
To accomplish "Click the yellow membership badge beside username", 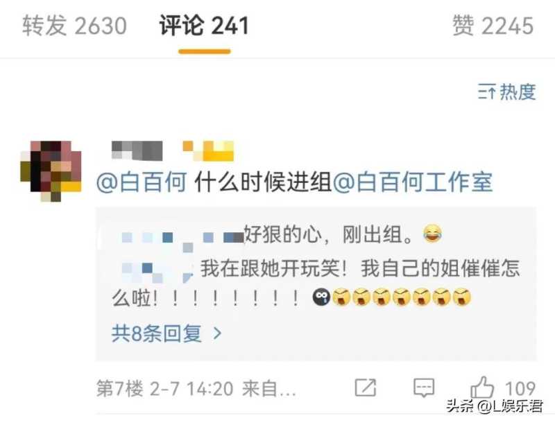I will (x=208, y=150).
